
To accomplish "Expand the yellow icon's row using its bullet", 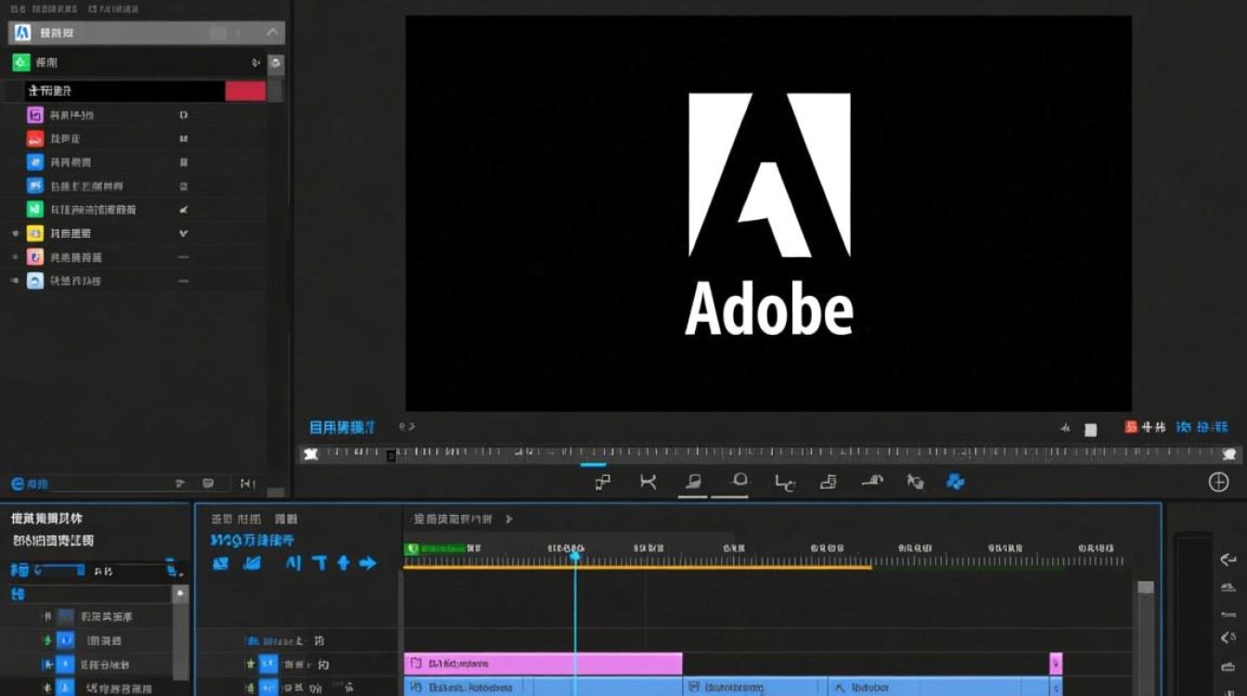I will (15, 234).
